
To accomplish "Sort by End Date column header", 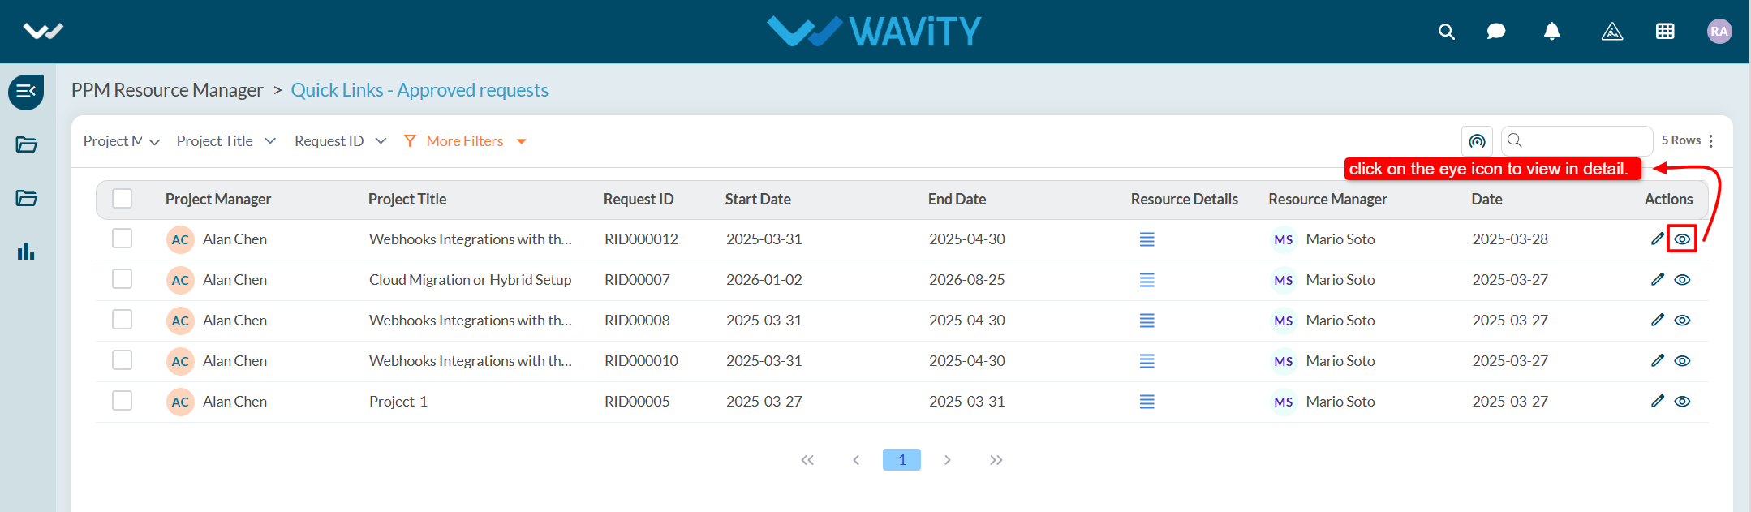I will [957, 199].
